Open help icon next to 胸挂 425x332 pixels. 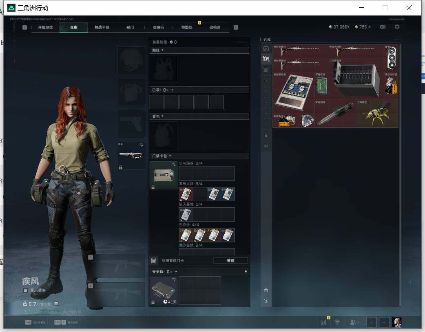pyautogui.click(x=162, y=51)
